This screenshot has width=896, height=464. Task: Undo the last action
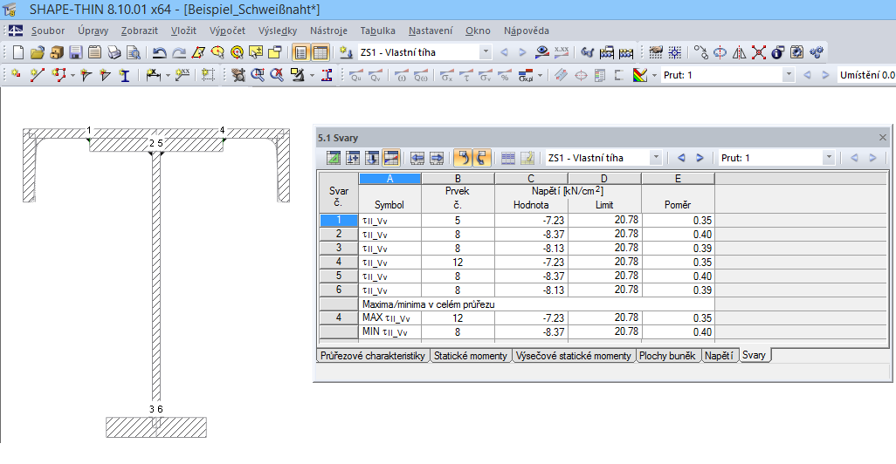click(x=160, y=52)
